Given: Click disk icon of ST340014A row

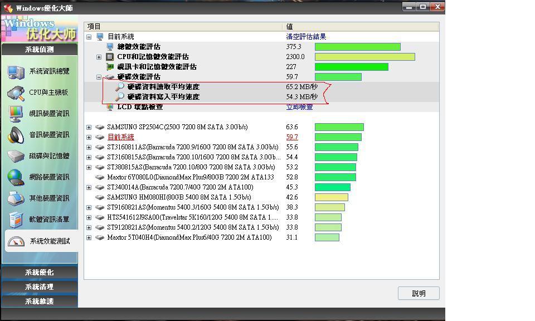Looking at the screenshot, I should coord(100,187).
